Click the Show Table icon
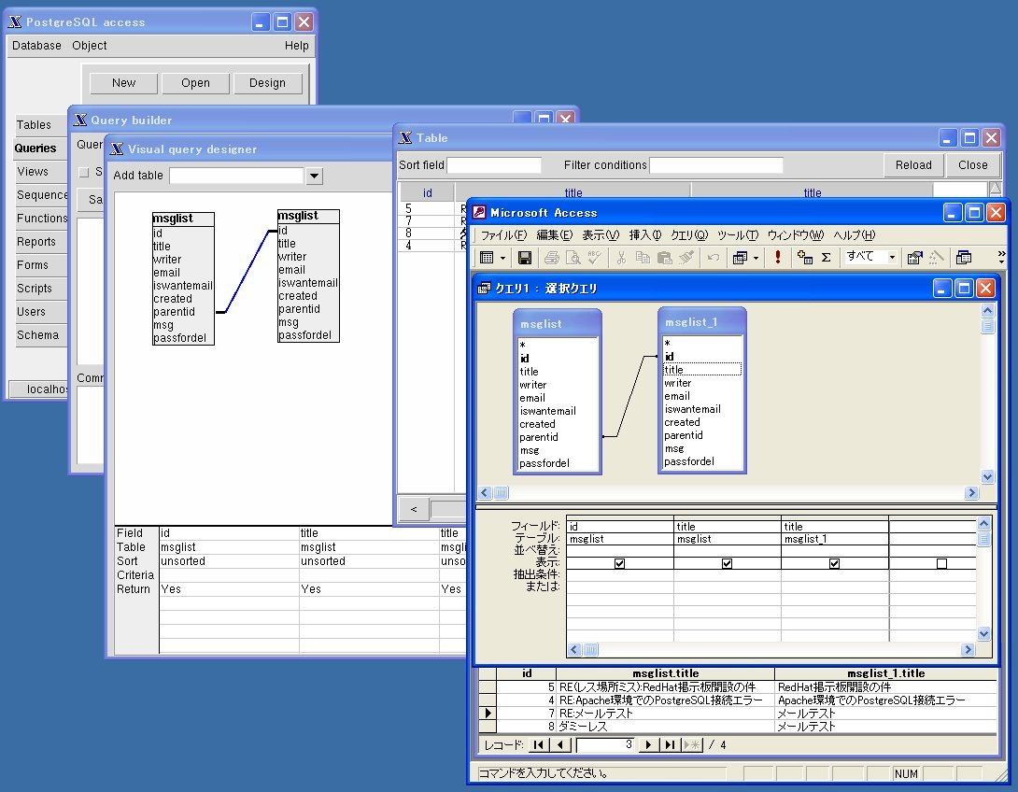 point(805,258)
